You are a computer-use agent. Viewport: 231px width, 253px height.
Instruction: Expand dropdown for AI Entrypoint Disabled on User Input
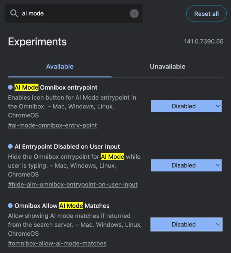pos(186,165)
